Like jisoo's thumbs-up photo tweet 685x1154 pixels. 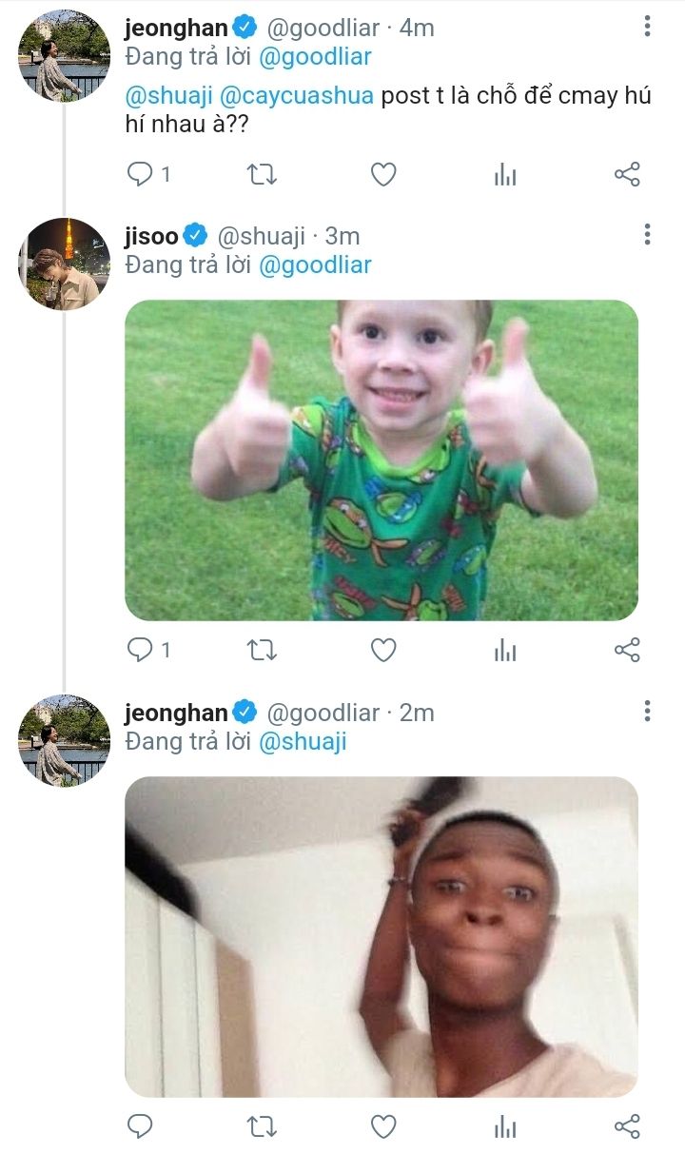coord(382,650)
